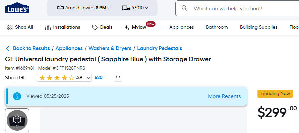
Task: Open the Shop All menu
Action: coord(20,27)
